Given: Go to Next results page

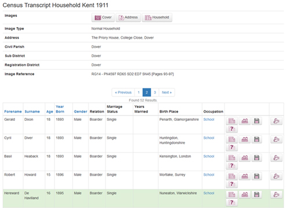Looking at the screenshot, I should click(x=166, y=92).
